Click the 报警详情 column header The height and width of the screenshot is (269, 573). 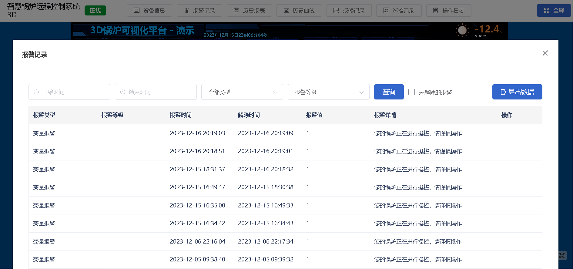click(385, 115)
